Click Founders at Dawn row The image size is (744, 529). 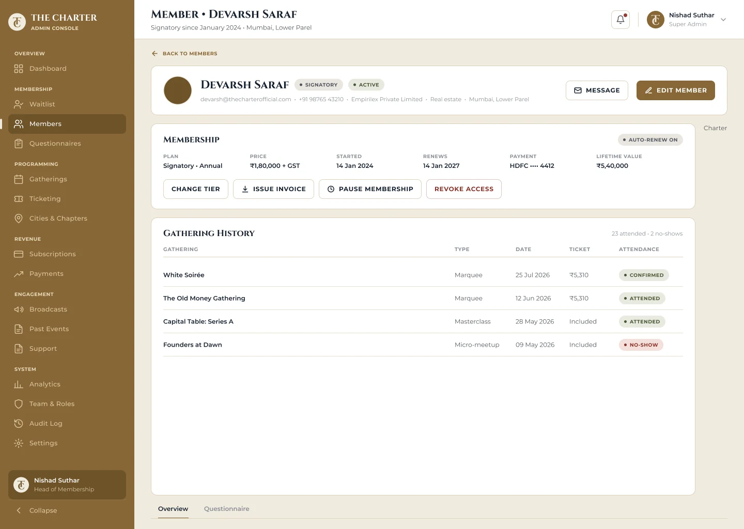click(x=423, y=345)
